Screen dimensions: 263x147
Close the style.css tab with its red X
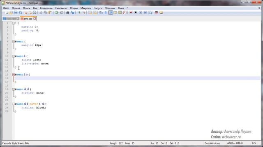click(x=35, y=18)
